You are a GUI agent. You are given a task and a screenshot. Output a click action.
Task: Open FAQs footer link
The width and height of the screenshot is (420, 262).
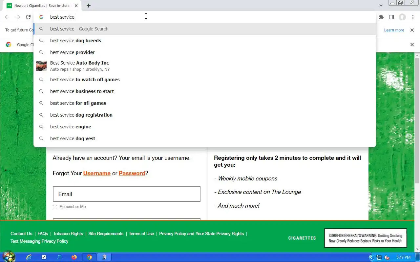click(43, 234)
